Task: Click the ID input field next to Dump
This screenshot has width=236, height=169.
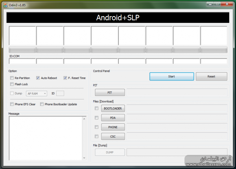Action: pyautogui.click(x=60, y=94)
